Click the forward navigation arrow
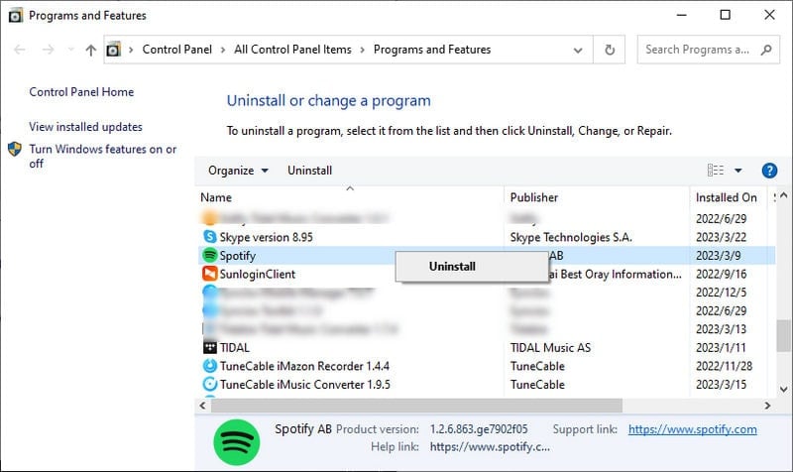Screen dimensions: 793x472 tap(48, 50)
